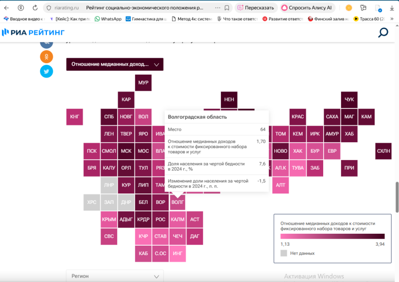The width and height of the screenshot is (399, 282).
Task: Click the «Пересказать» button
Action: 255,8
